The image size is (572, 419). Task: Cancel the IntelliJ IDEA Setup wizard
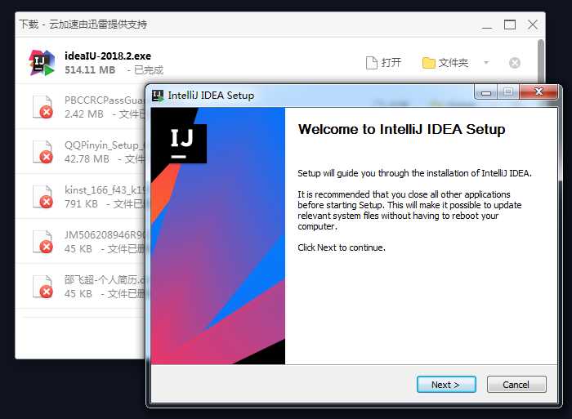516,385
